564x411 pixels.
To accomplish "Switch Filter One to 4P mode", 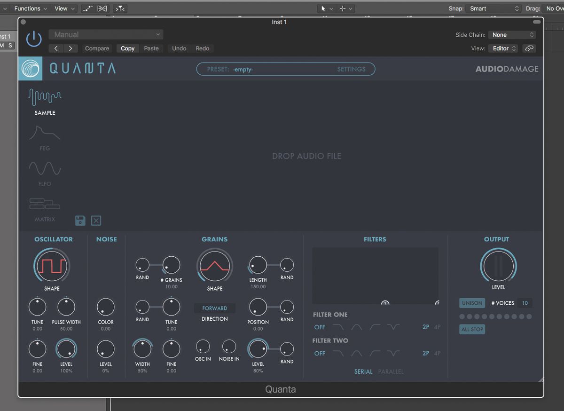I will (x=437, y=327).
